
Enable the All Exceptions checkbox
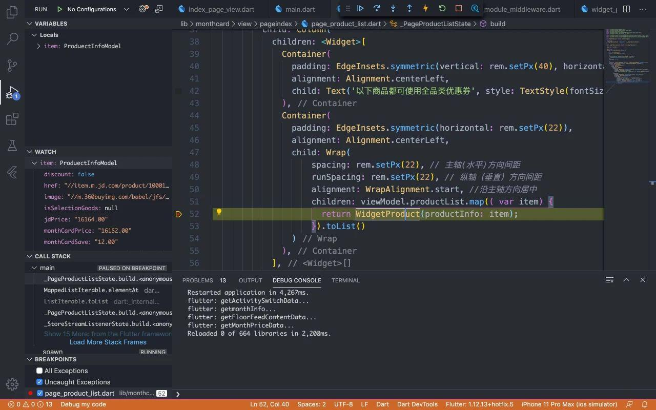click(x=39, y=371)
